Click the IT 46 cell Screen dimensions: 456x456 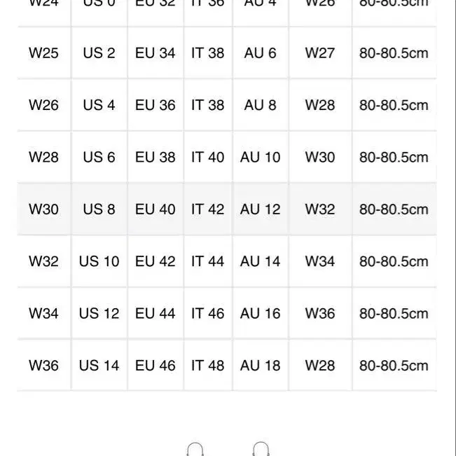207,313
